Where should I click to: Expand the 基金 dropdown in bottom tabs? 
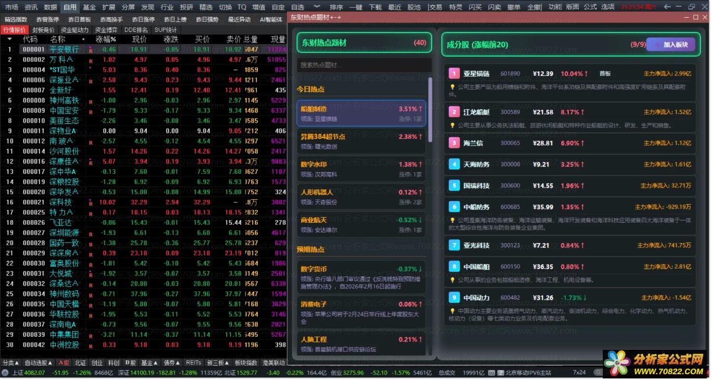point(149,363)
